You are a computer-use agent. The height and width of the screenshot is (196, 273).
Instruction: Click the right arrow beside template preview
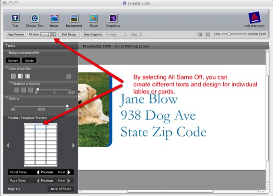coord(73,145)
